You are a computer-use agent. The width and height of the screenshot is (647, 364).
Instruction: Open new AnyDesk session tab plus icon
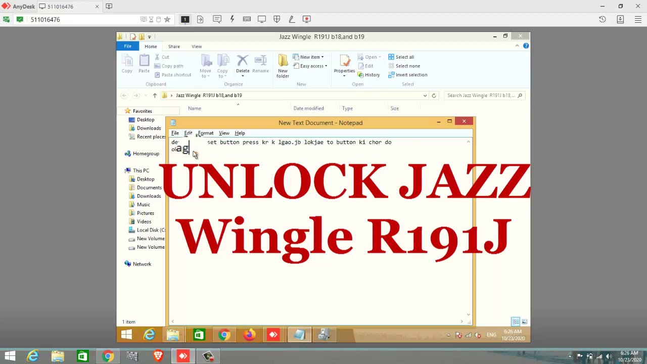109,6
